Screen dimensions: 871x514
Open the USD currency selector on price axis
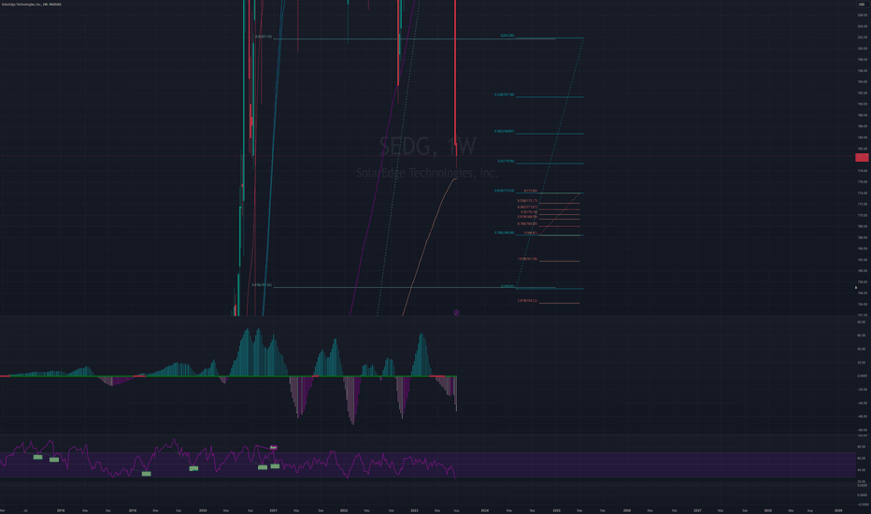pos(862,4)
